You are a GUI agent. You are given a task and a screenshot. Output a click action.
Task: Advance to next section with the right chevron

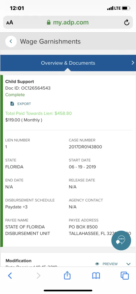click(x=133, y=63)
